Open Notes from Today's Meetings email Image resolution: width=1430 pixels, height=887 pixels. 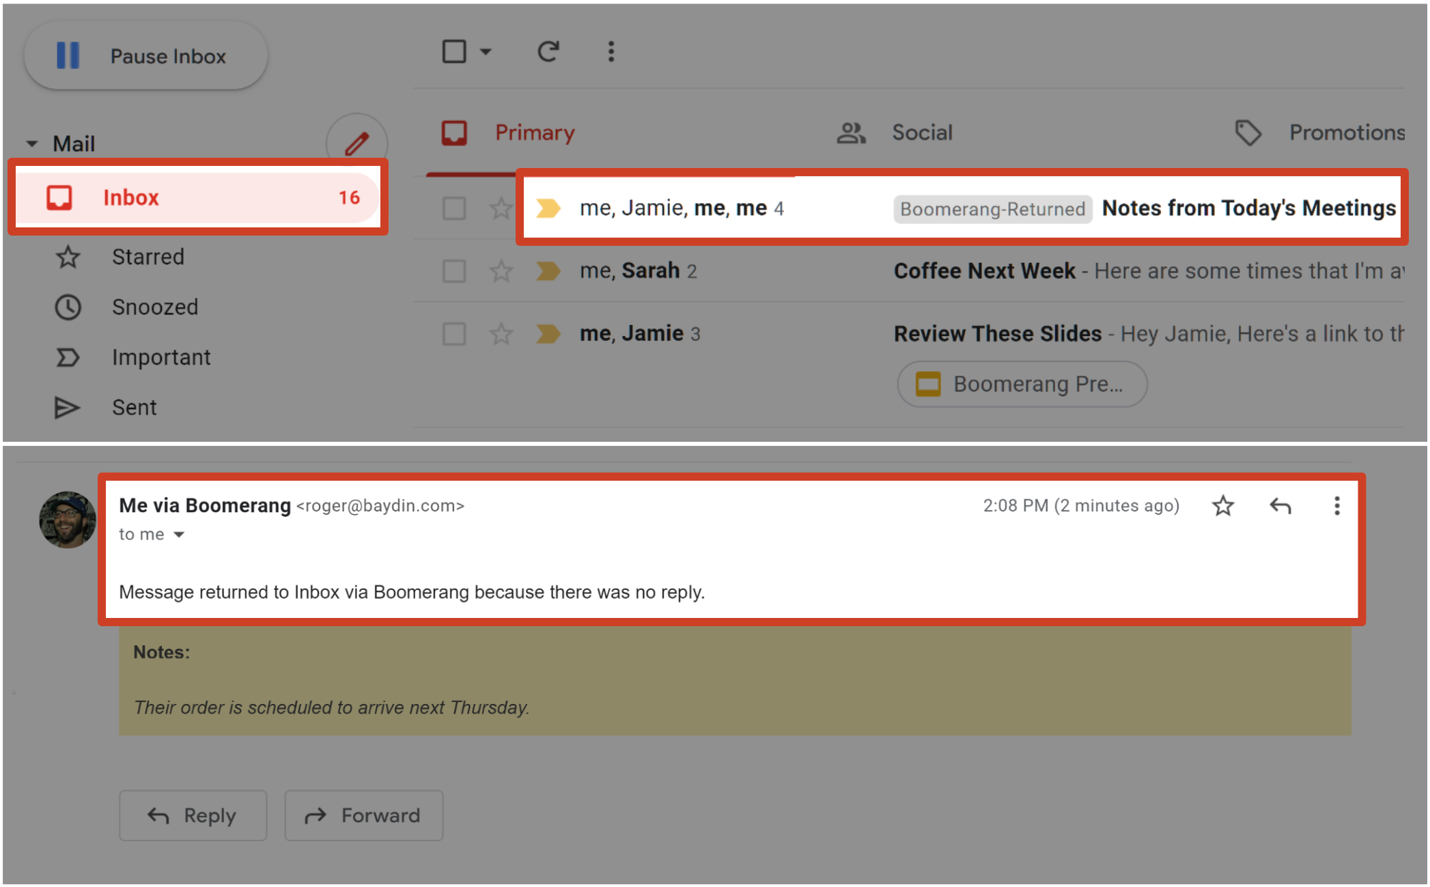(1248, 208)
